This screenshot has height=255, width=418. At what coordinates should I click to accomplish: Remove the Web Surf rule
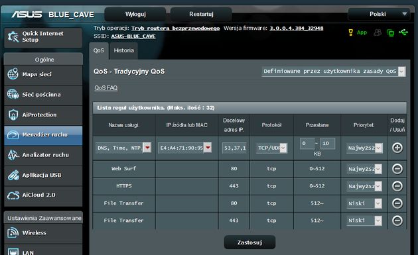pyautogui.click(x=397, y=169)
